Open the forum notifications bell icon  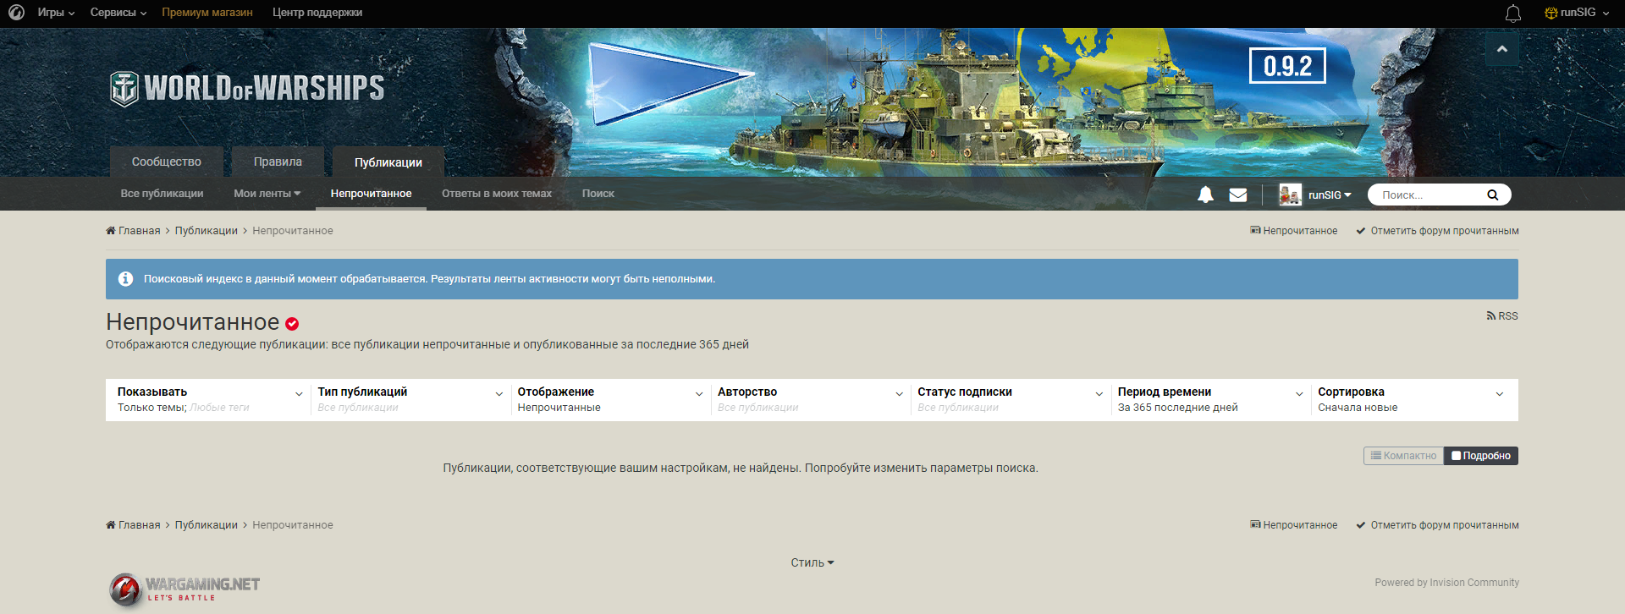tap(1205, 195)
